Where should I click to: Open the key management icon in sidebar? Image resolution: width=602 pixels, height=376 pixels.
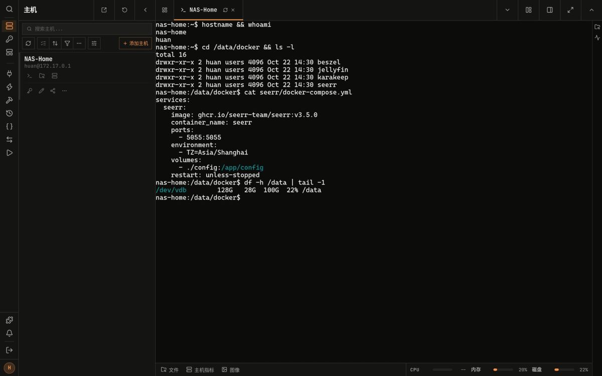pos(9,39)
